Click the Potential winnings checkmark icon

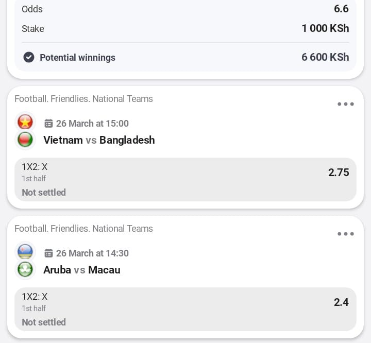tap(29, 57)
